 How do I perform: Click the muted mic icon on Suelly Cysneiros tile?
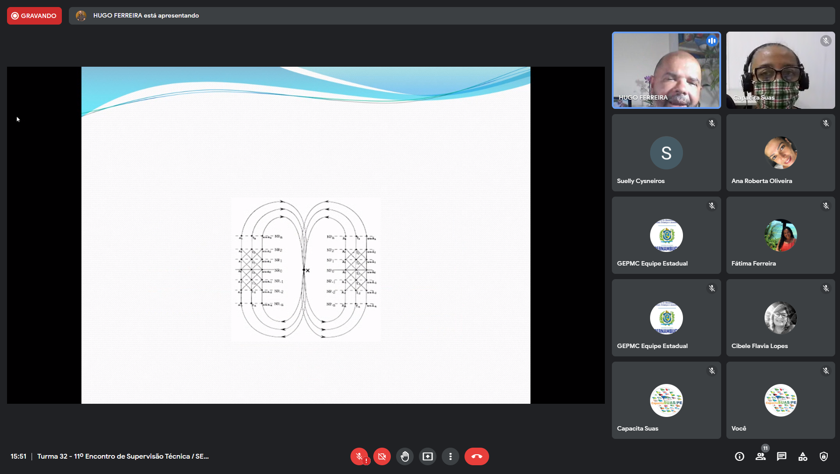coord(712,123)
